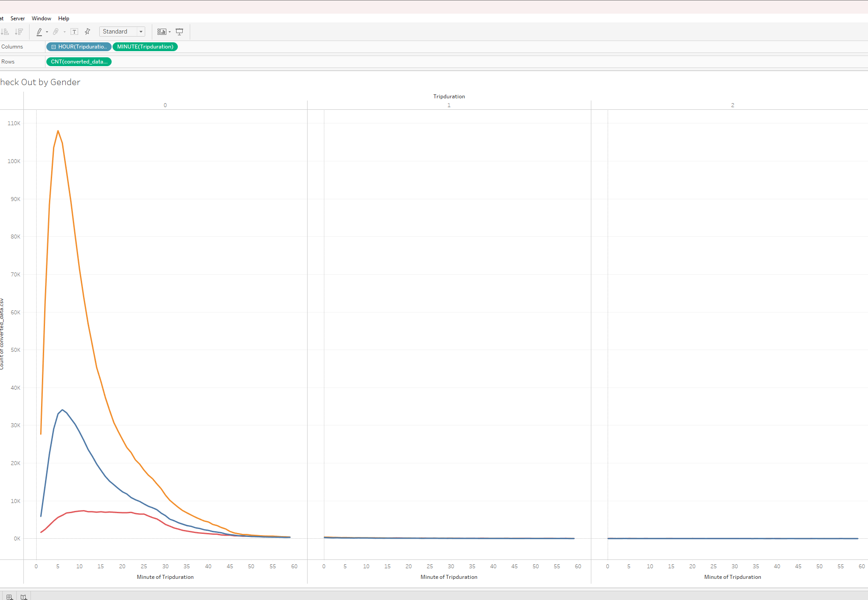Toggle highlighting off via the pen dropdown arrow
868x600 pixels.
46,32
